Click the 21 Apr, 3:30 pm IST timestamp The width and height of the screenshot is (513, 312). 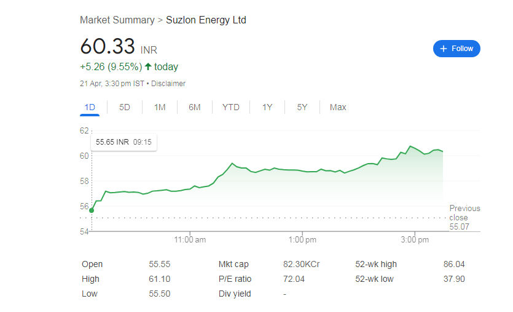[x=112, y=84]
